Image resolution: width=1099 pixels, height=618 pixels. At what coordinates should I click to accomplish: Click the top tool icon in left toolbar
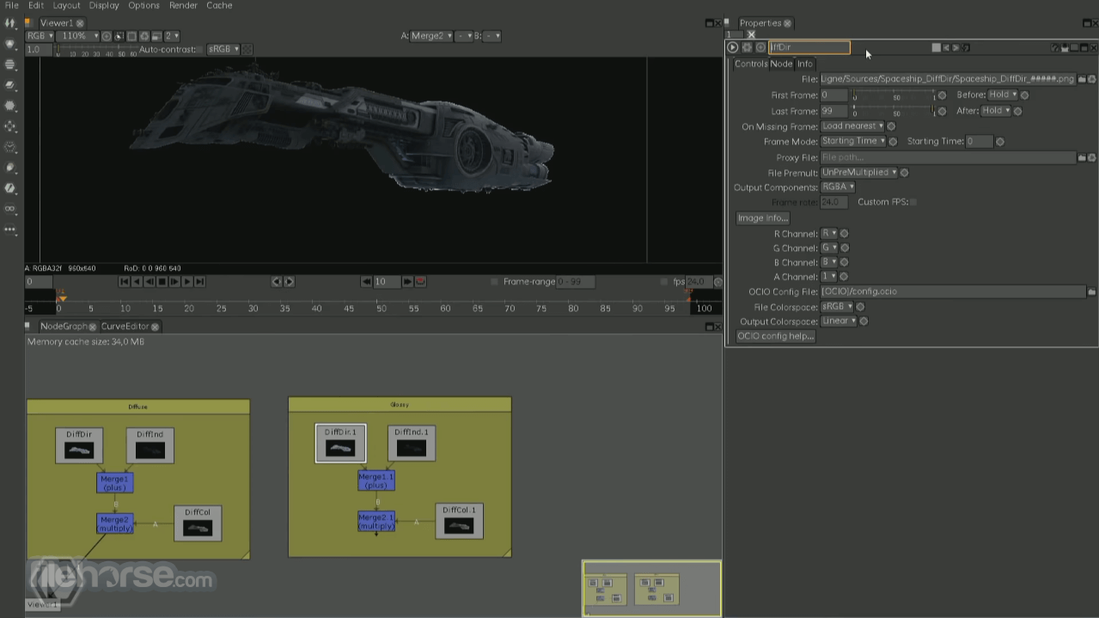click(10, 23)
